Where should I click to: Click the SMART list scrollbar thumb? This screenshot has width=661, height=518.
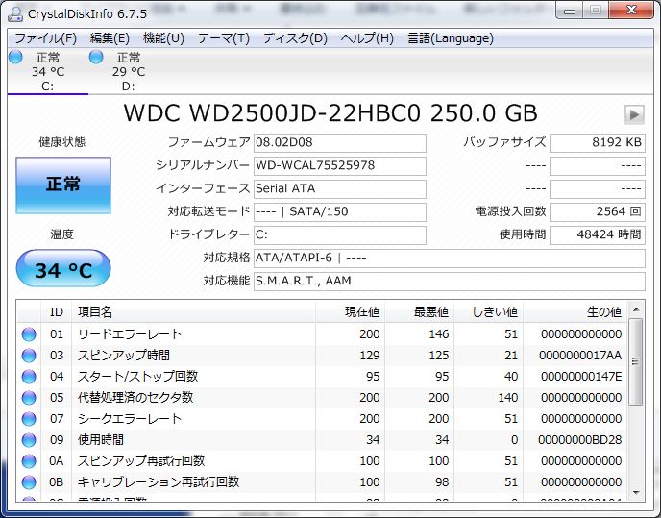[x=636, y=361]
